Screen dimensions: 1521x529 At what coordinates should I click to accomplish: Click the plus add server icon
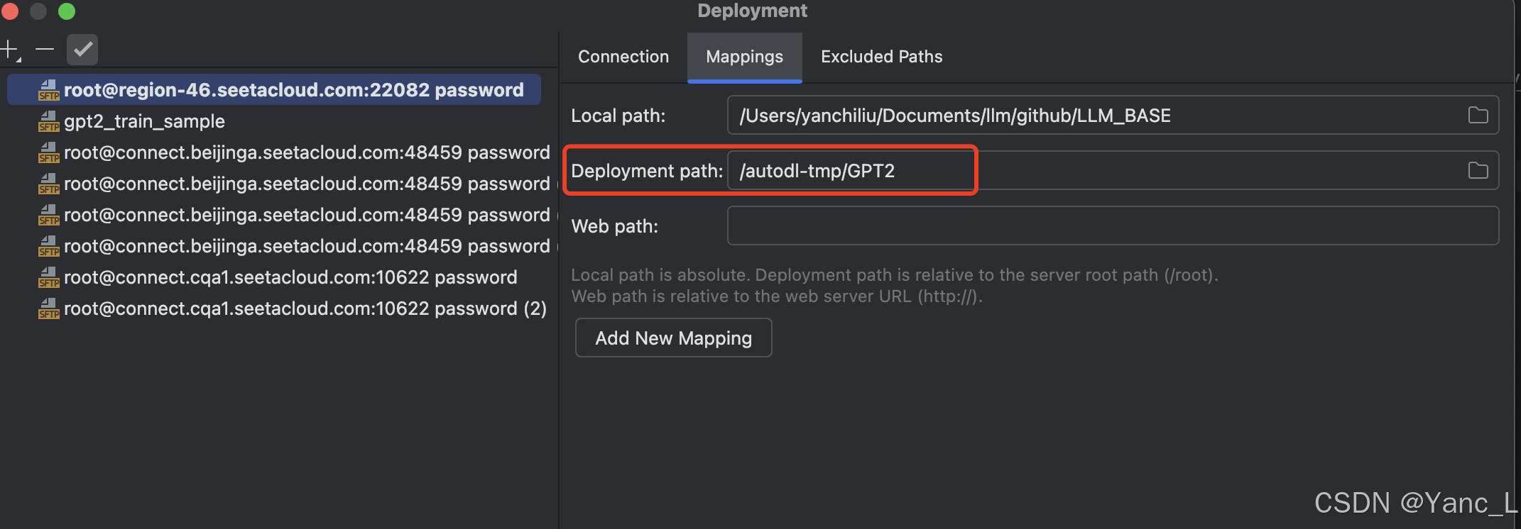[x=10, y=50]
